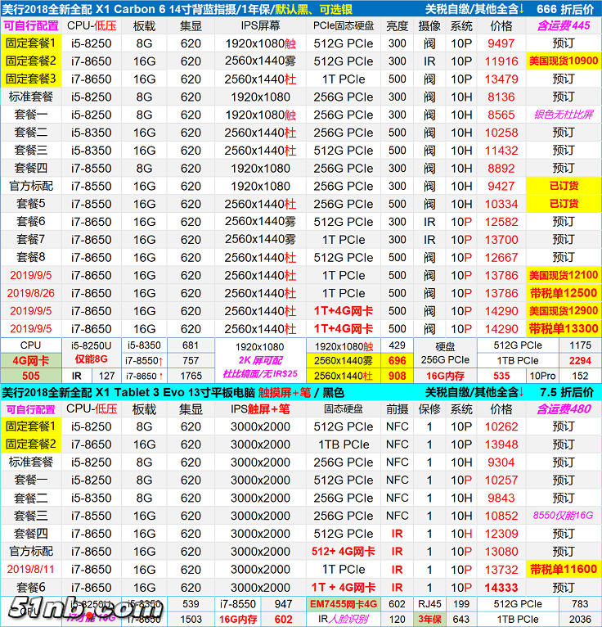Click the yellow 908 value

pos(397,376)
